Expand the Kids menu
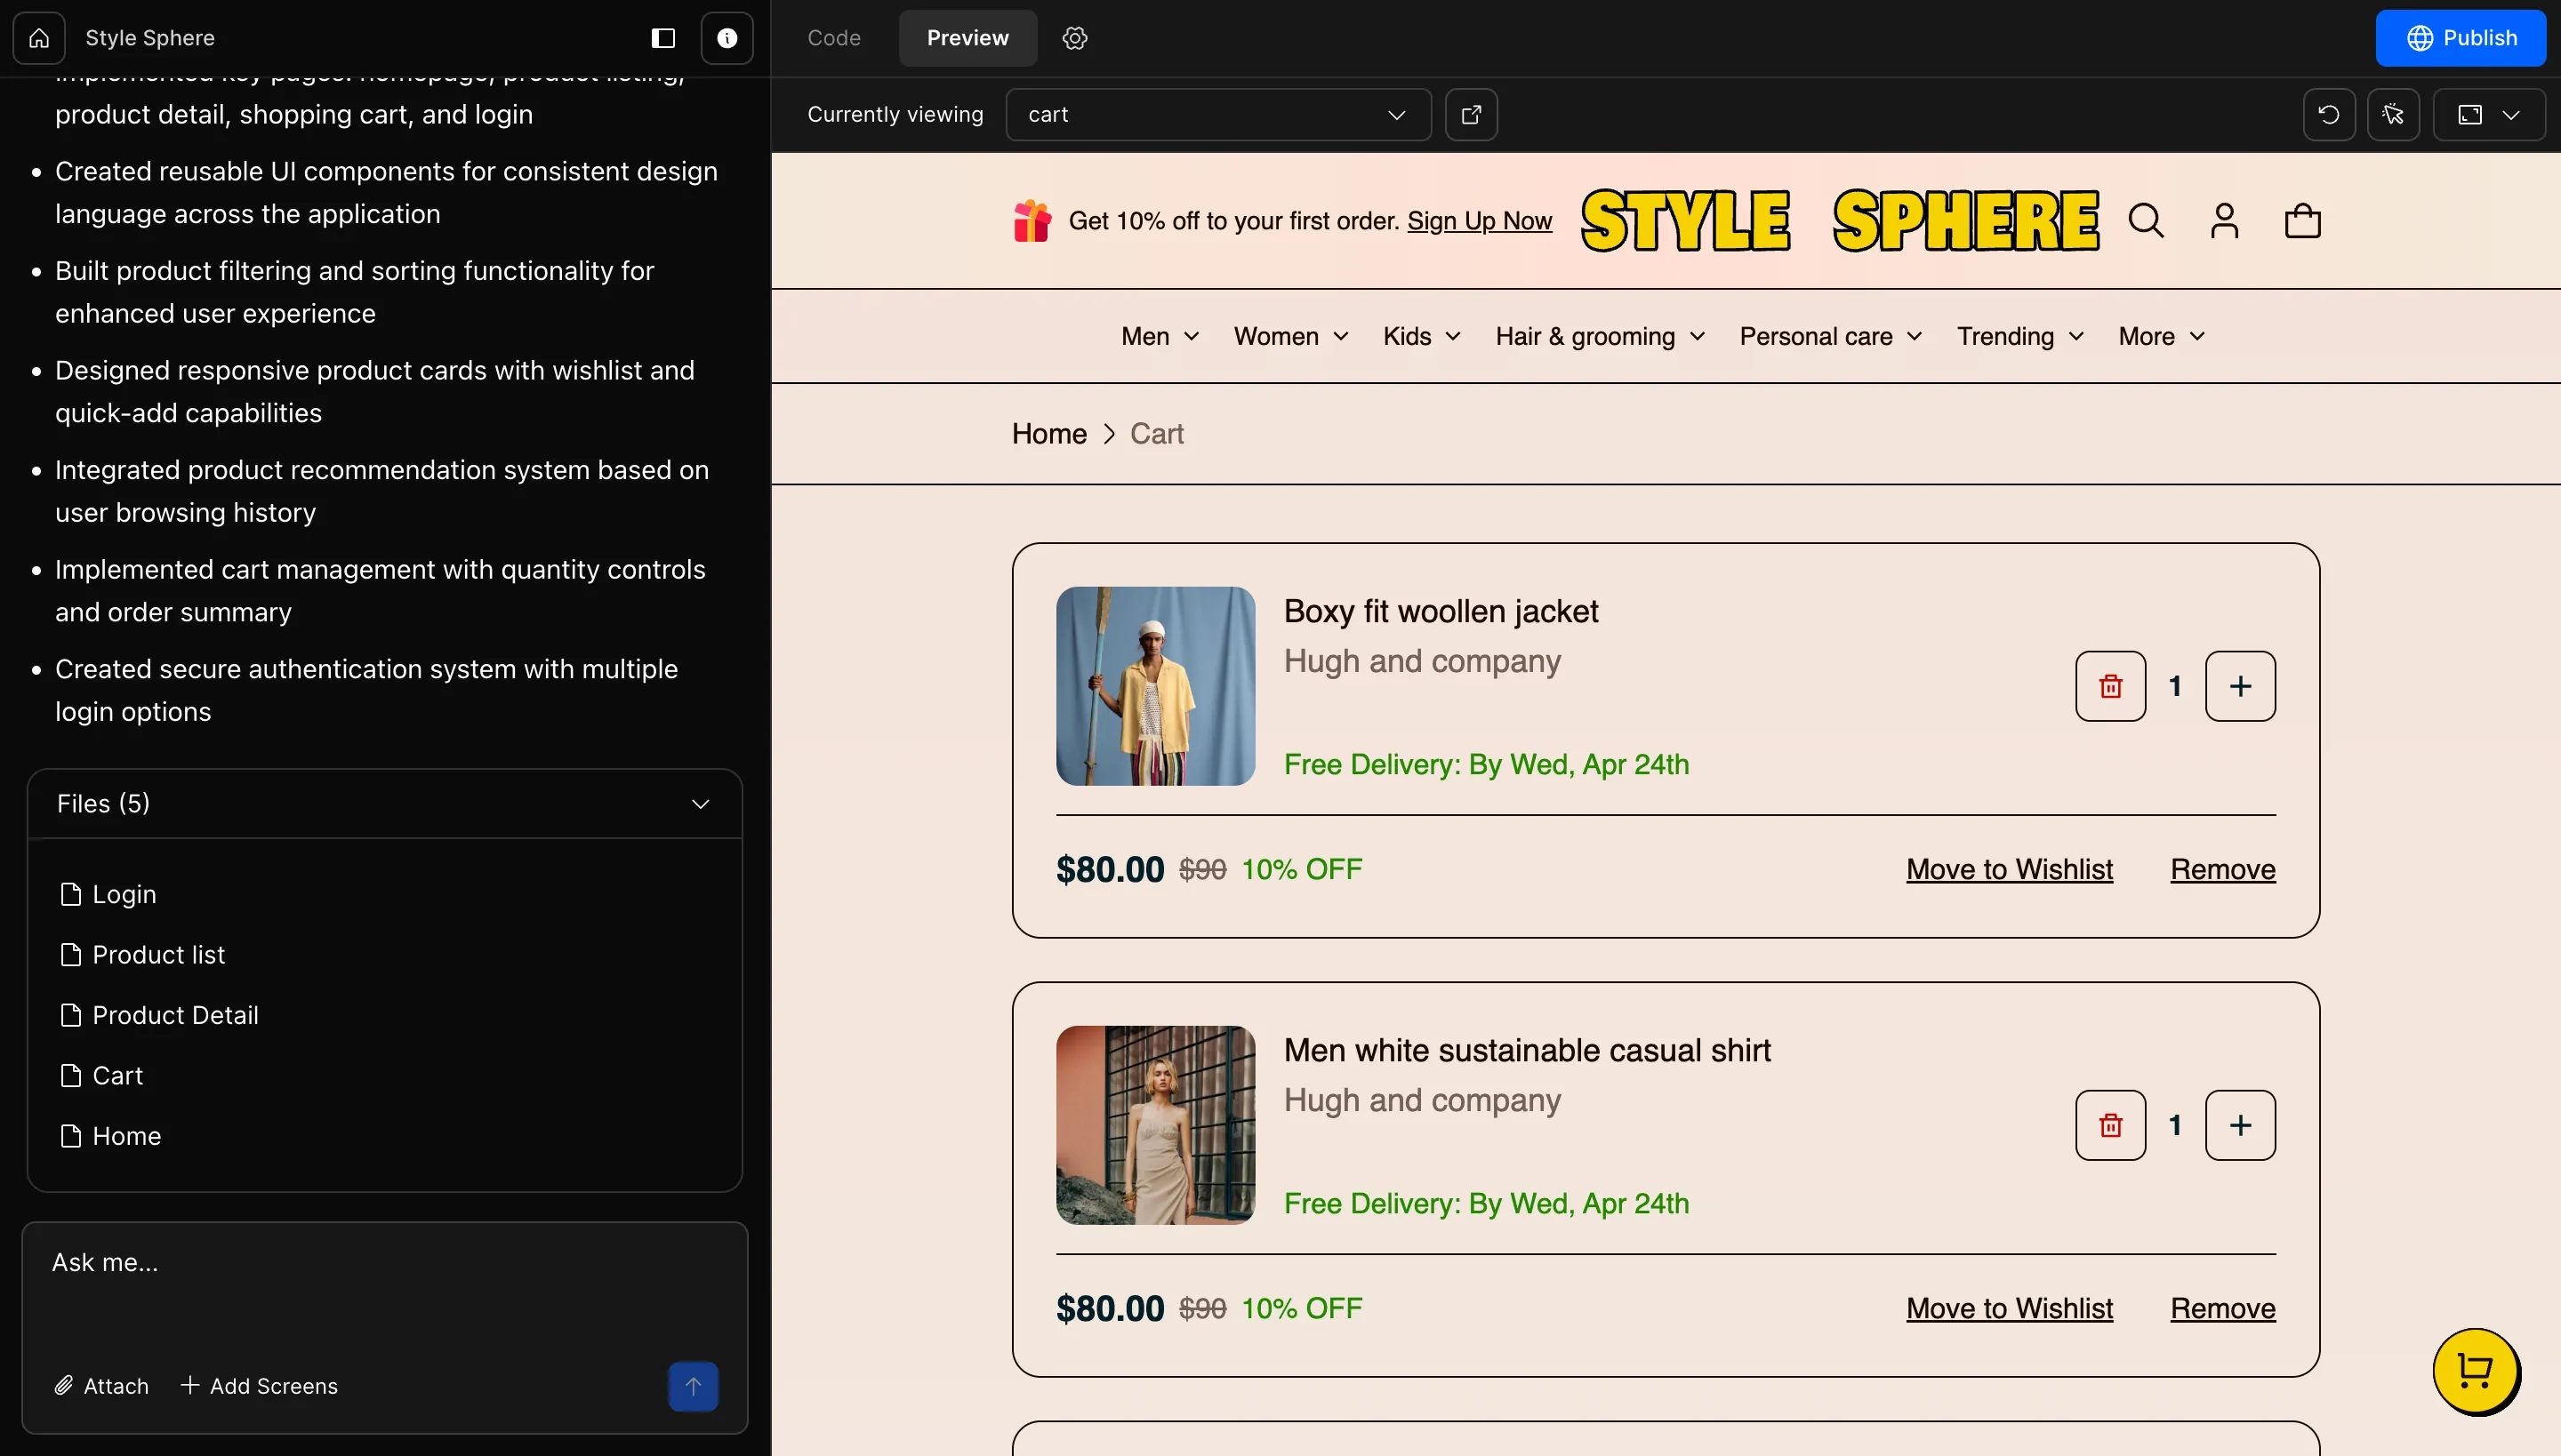The width and height of the screenshot is (2561, 1456). click(1423, 336)
